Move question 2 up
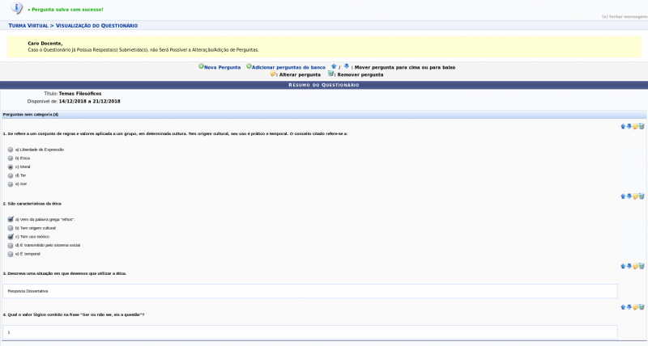The width and height of the screenshot is (648, 346). 623,196
